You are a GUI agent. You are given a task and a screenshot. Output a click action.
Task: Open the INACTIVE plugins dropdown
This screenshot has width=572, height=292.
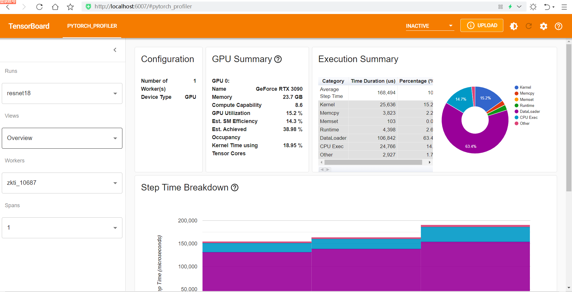pyautogui.click(x=430, y=26)
